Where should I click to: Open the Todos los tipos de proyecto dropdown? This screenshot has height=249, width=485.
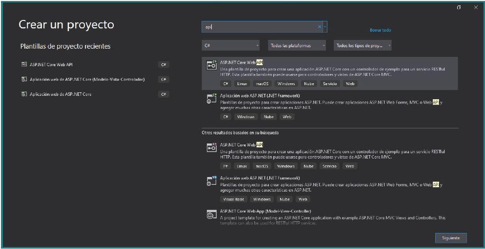coord(363,46)
